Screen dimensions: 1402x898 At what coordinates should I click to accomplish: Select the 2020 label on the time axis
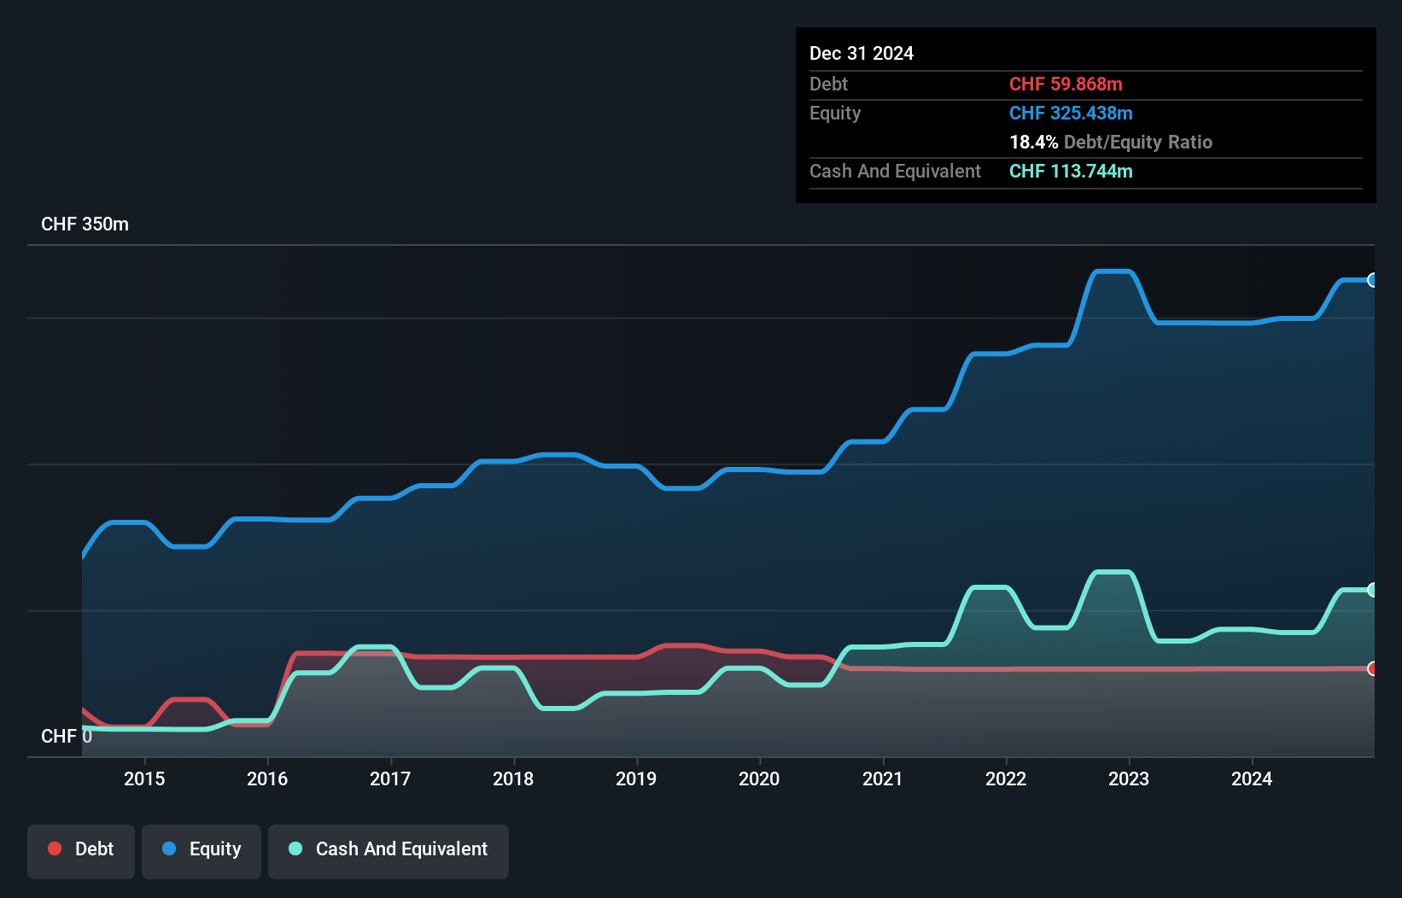point(759,778)
